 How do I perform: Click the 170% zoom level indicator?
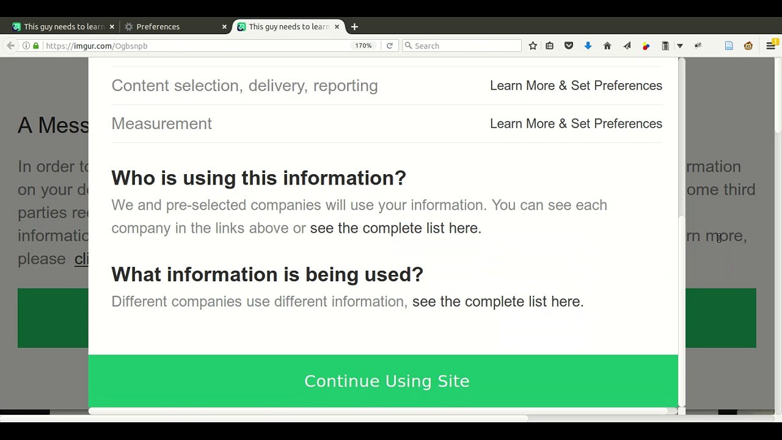pyautogui.click(x=364, y=46)
